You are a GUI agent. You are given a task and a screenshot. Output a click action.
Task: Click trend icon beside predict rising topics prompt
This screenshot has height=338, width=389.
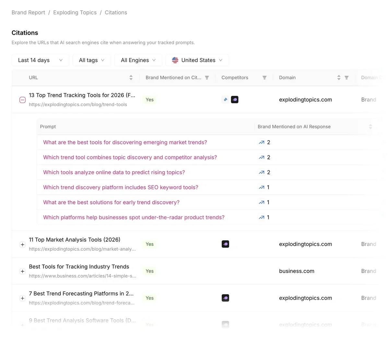(262, 173)
